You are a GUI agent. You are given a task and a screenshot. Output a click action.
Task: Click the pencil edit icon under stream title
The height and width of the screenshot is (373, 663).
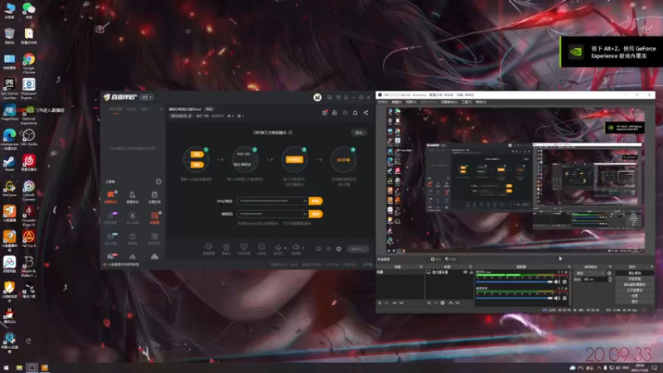pyautogui.click(x=190, y=116)
